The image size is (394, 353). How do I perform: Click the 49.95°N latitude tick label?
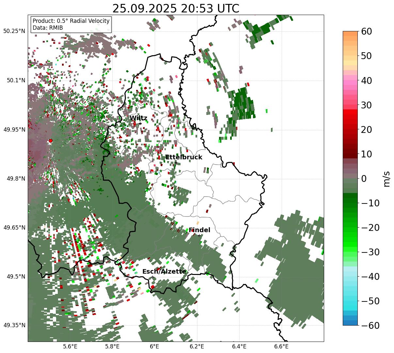(x=14, y=130)
